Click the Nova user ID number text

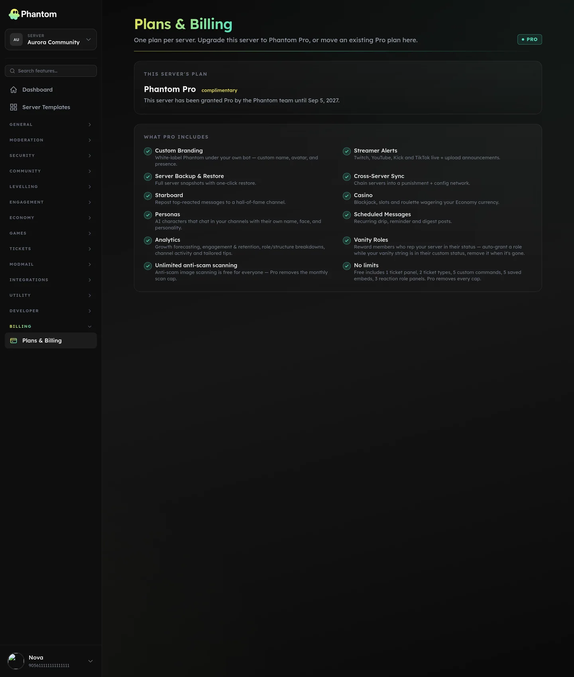[49, 665]
